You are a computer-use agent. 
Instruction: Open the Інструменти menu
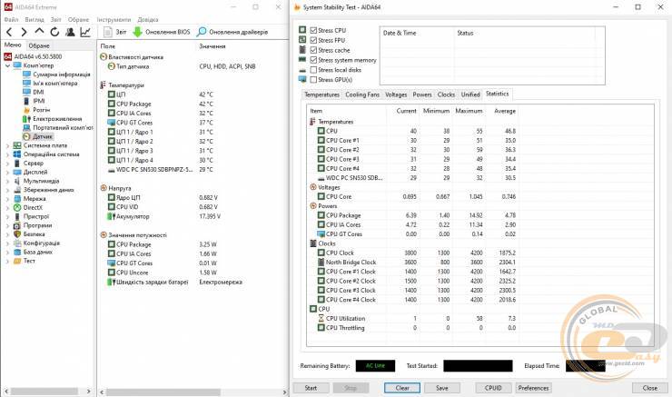[x=114, y=20]
